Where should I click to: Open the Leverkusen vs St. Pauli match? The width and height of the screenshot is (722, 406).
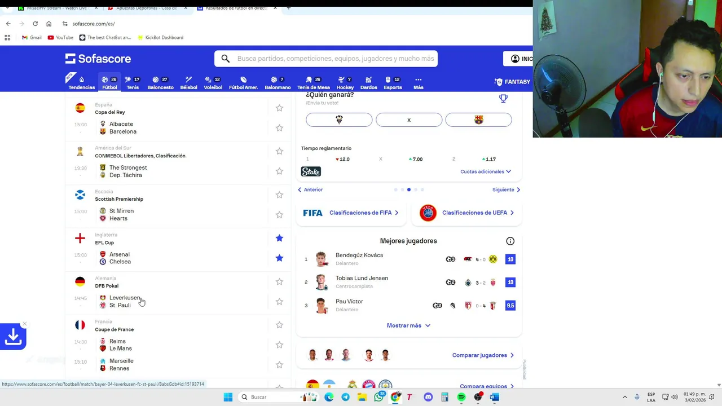pos(178,301)
